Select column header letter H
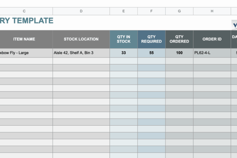The height and width of the screenshot is (158, 237). [x=212, y=11]
